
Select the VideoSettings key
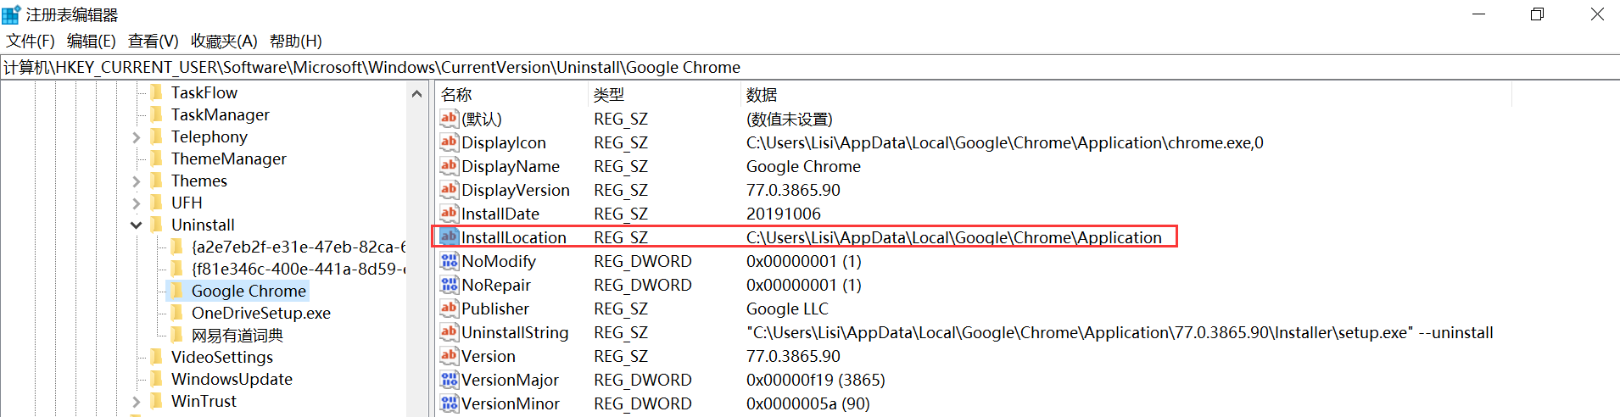tap(222, 357)
